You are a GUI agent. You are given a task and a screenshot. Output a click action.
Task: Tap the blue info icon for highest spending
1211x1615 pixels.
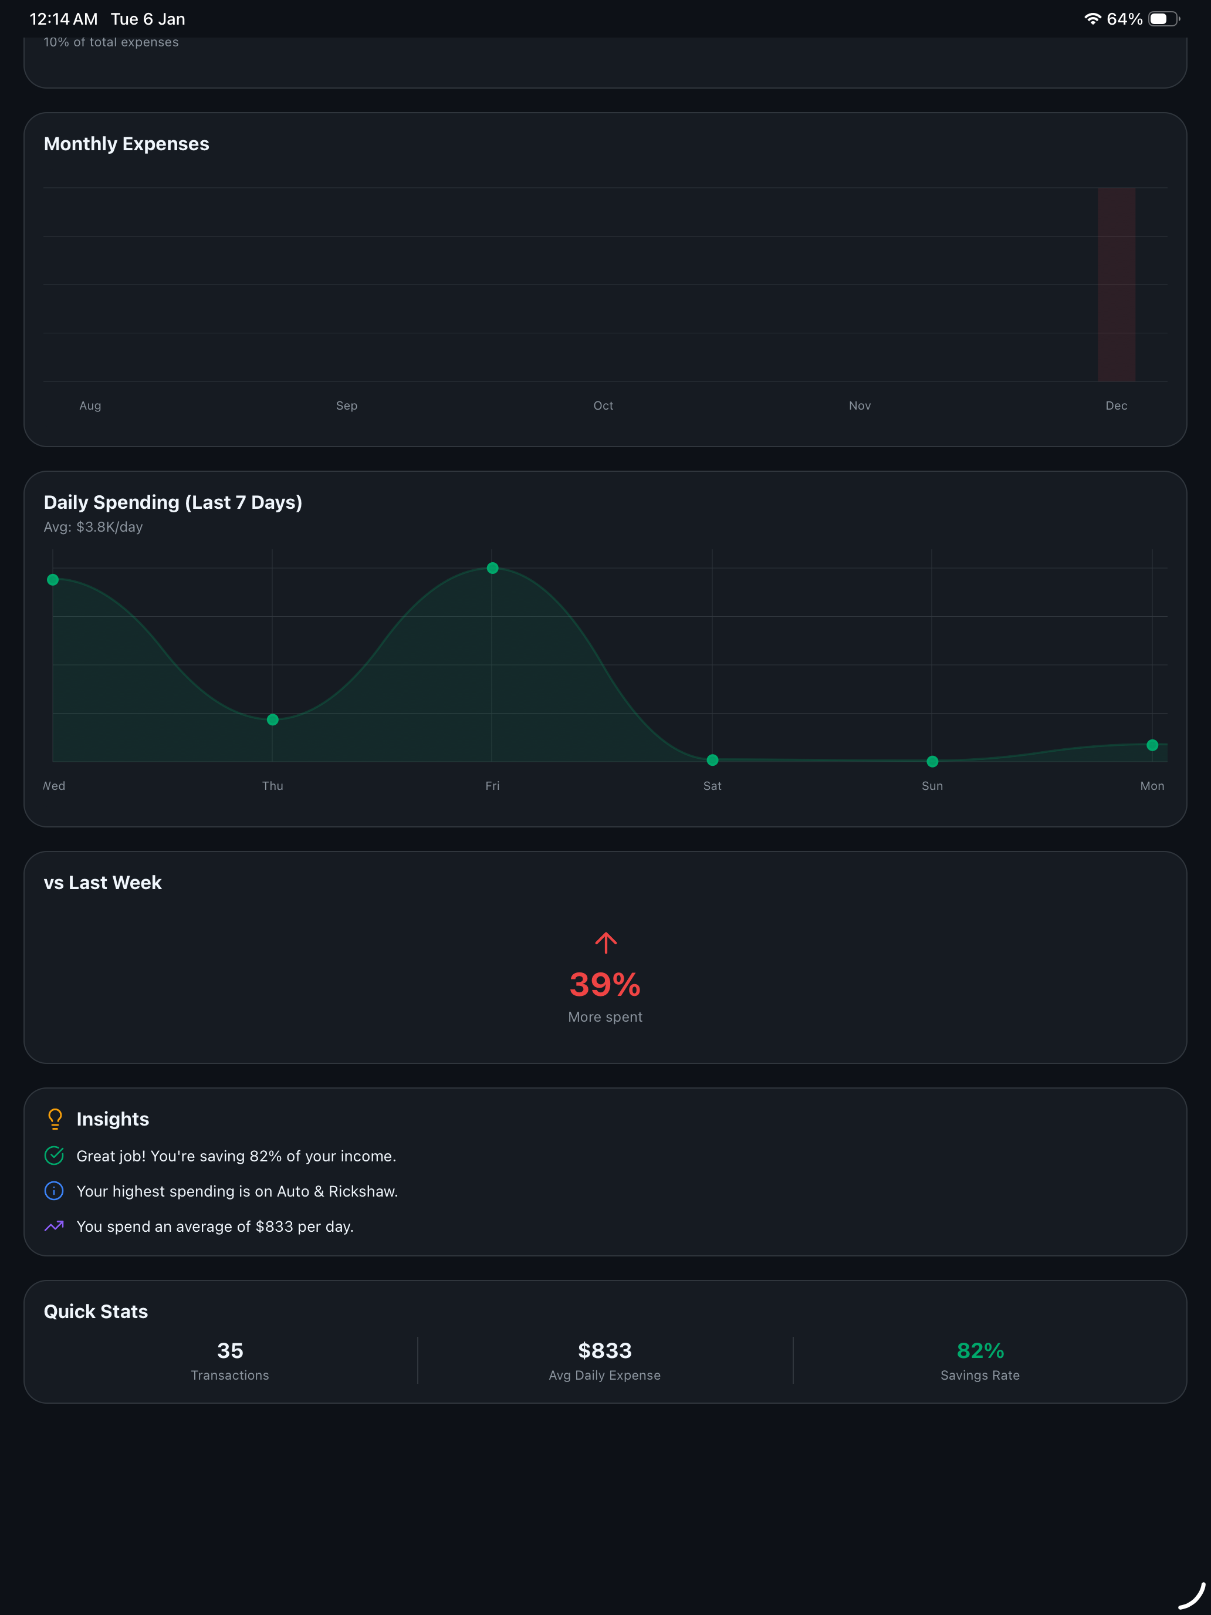(x=54, y=1191)
